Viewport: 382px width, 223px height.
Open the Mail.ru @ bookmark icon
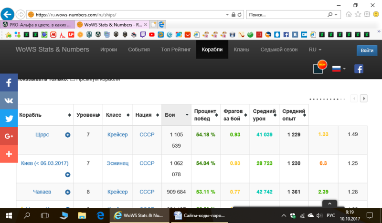[x=160, y=34]
